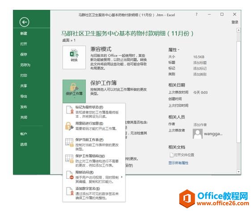Select 关闭 (Close) in the sidebar
The image size is (252, 211).
pyautogui.click(x=24, y=118)
